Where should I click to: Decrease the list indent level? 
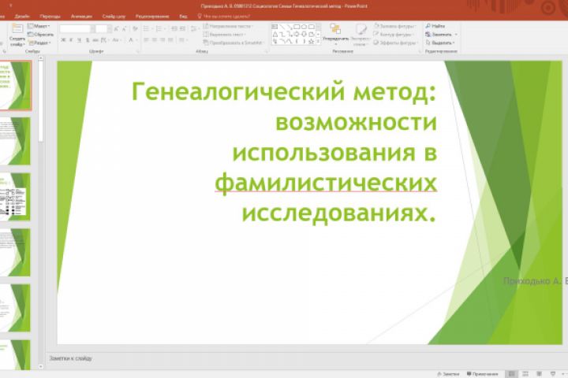174,29
